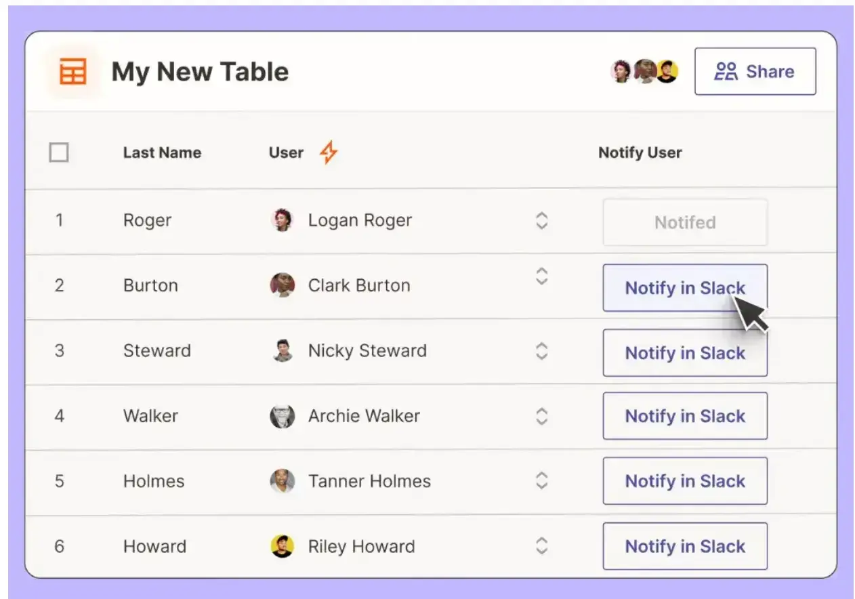855x599 pixels.
Task: Toggle the select-all checkbox
Action: [60, 152]
